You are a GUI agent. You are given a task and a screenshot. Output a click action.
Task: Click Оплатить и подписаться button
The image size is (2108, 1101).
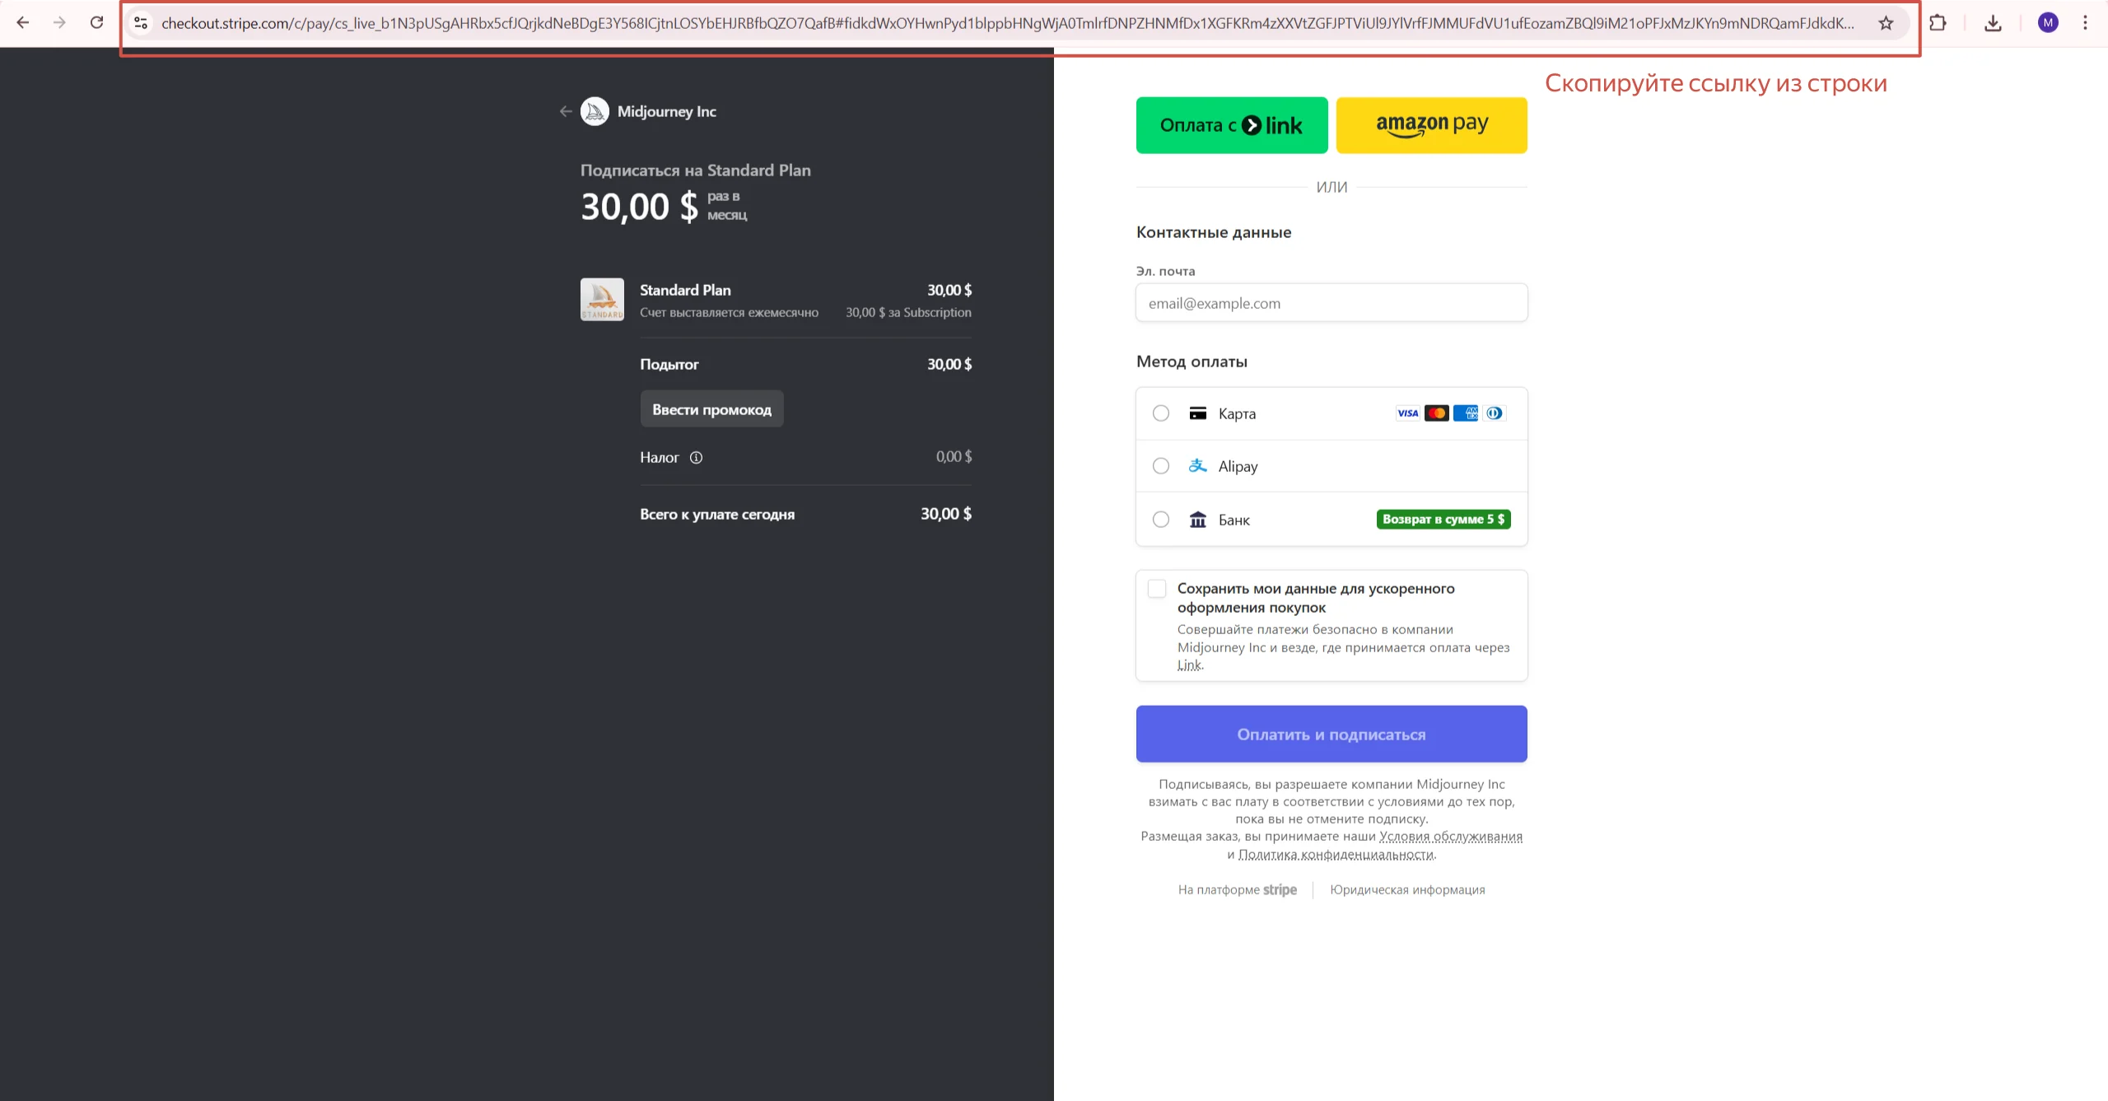1331,734
